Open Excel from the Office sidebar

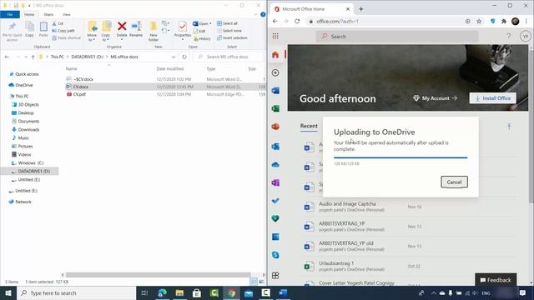click(x=275, y=108)
